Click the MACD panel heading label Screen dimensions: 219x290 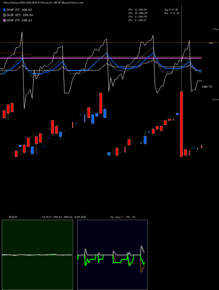tap(13, 217)
